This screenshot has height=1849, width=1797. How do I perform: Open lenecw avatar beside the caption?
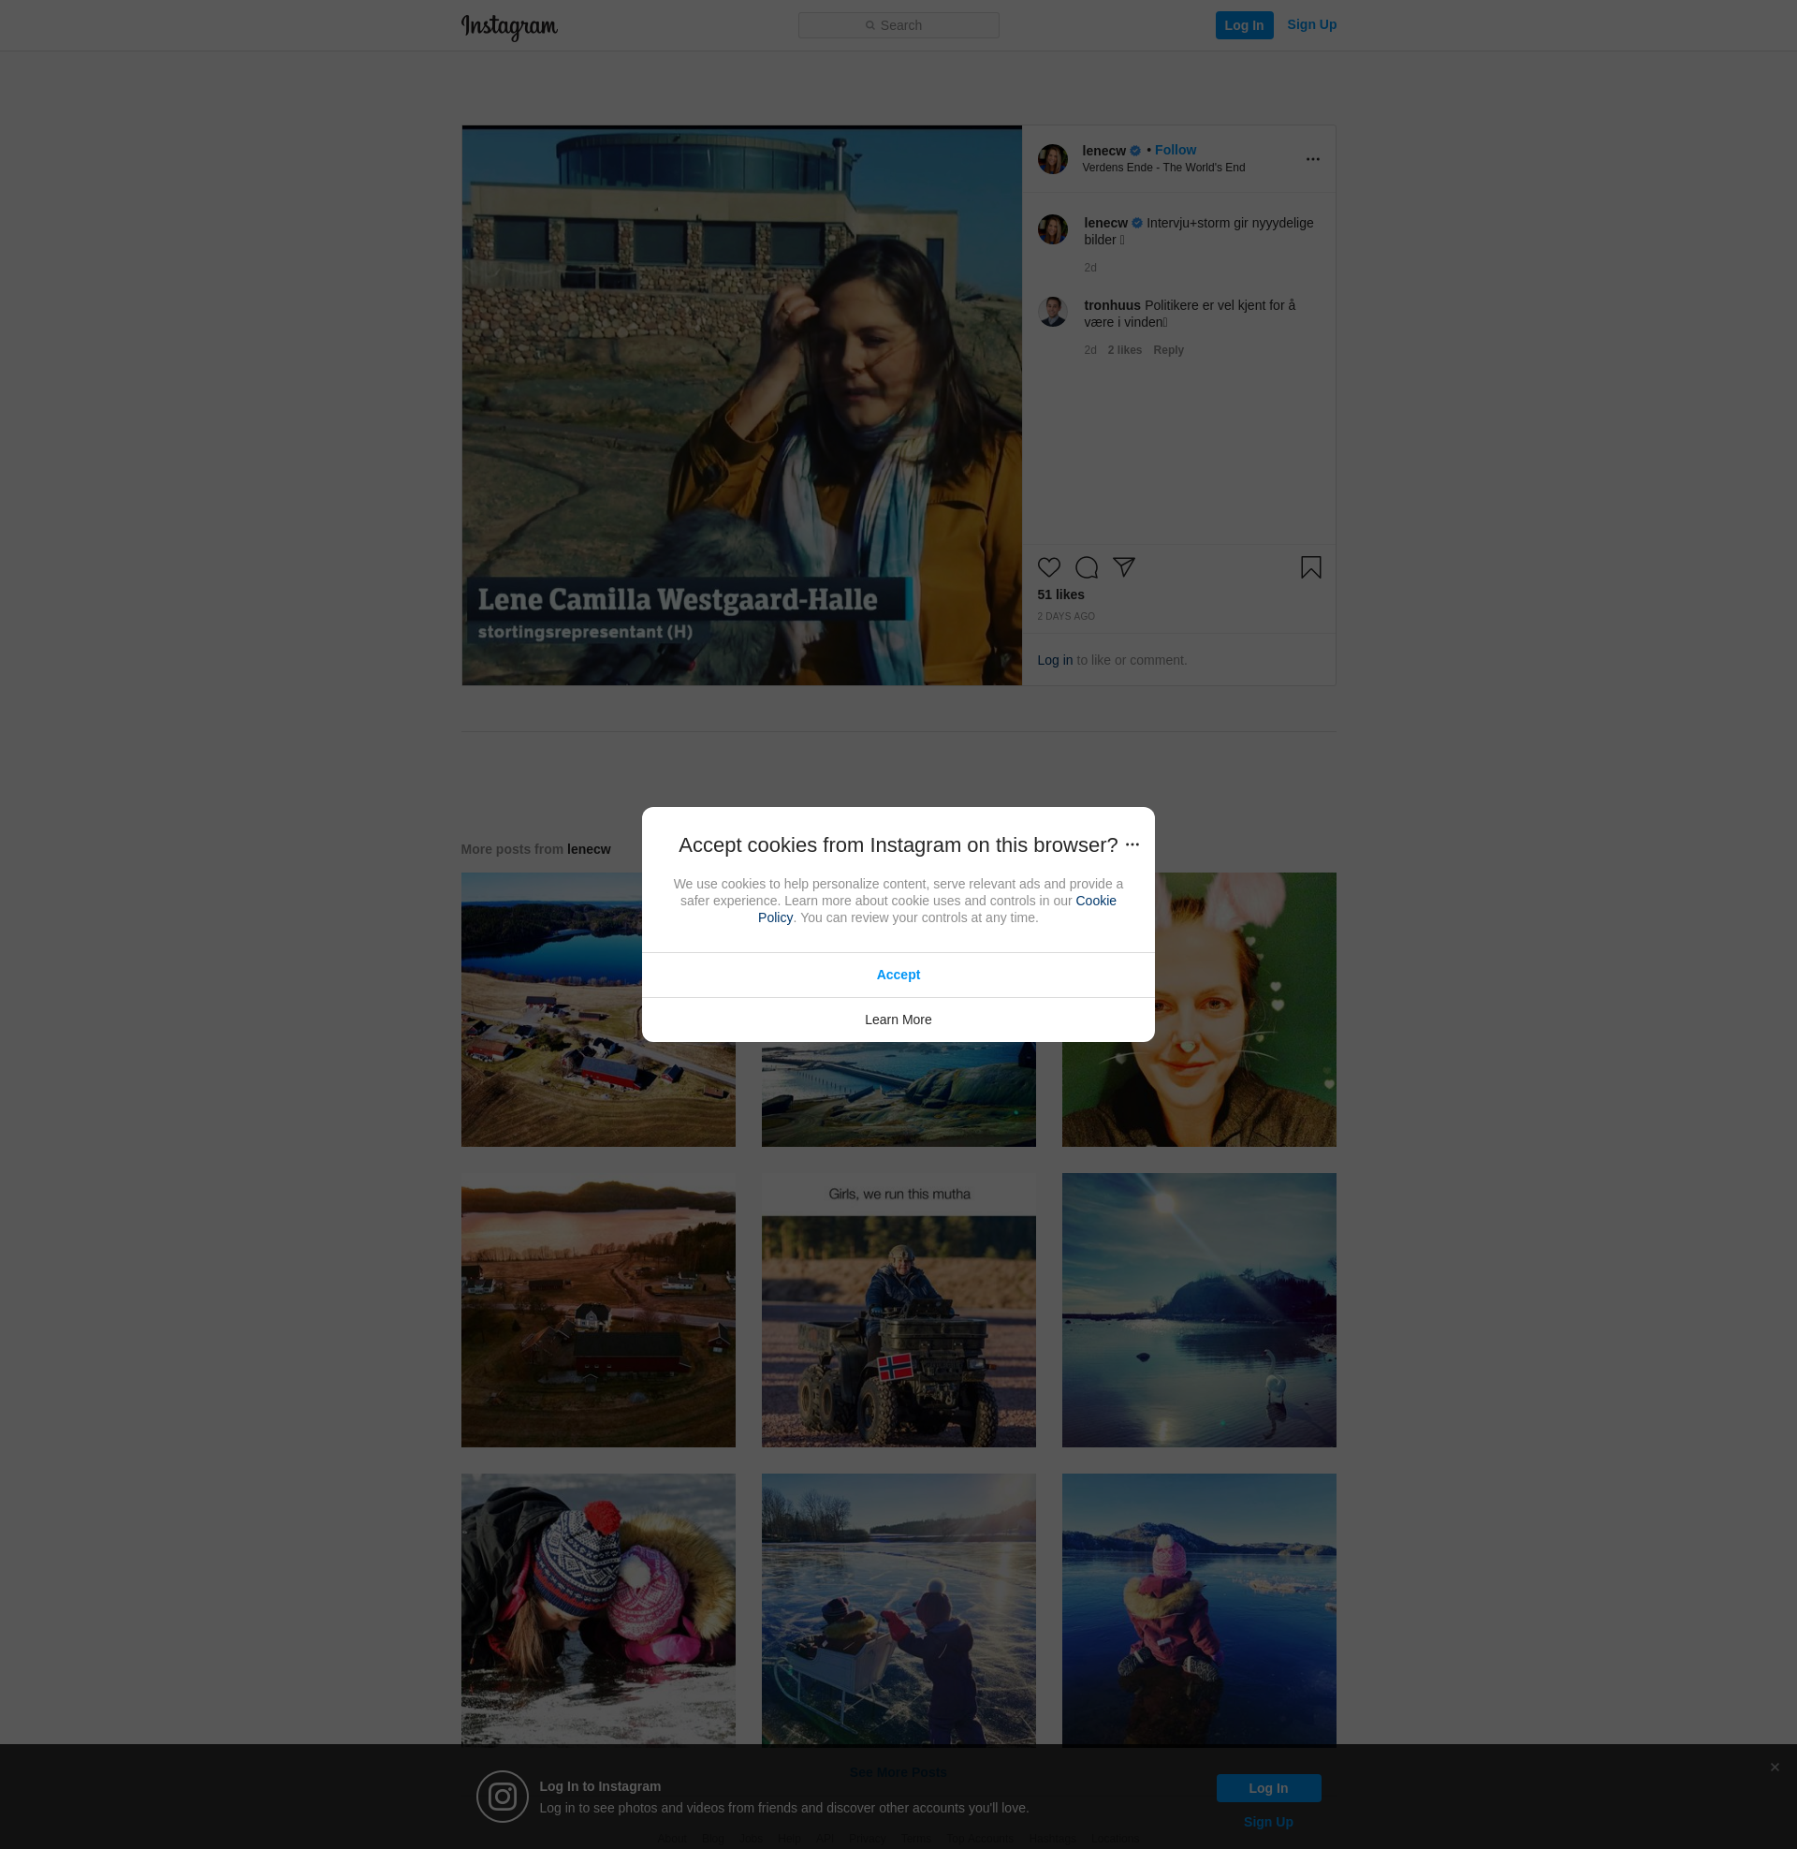click(x=1052, y=228)
